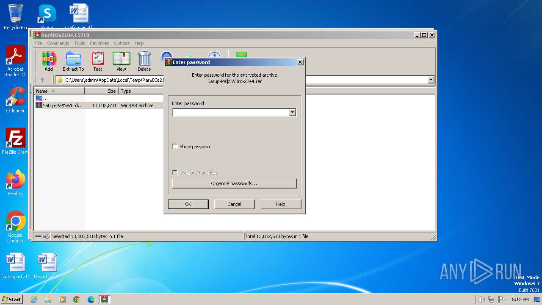This screenshot has width=542, height=305.
Task: Open the Windows Start menu
Action: click(x=12, y=299)
